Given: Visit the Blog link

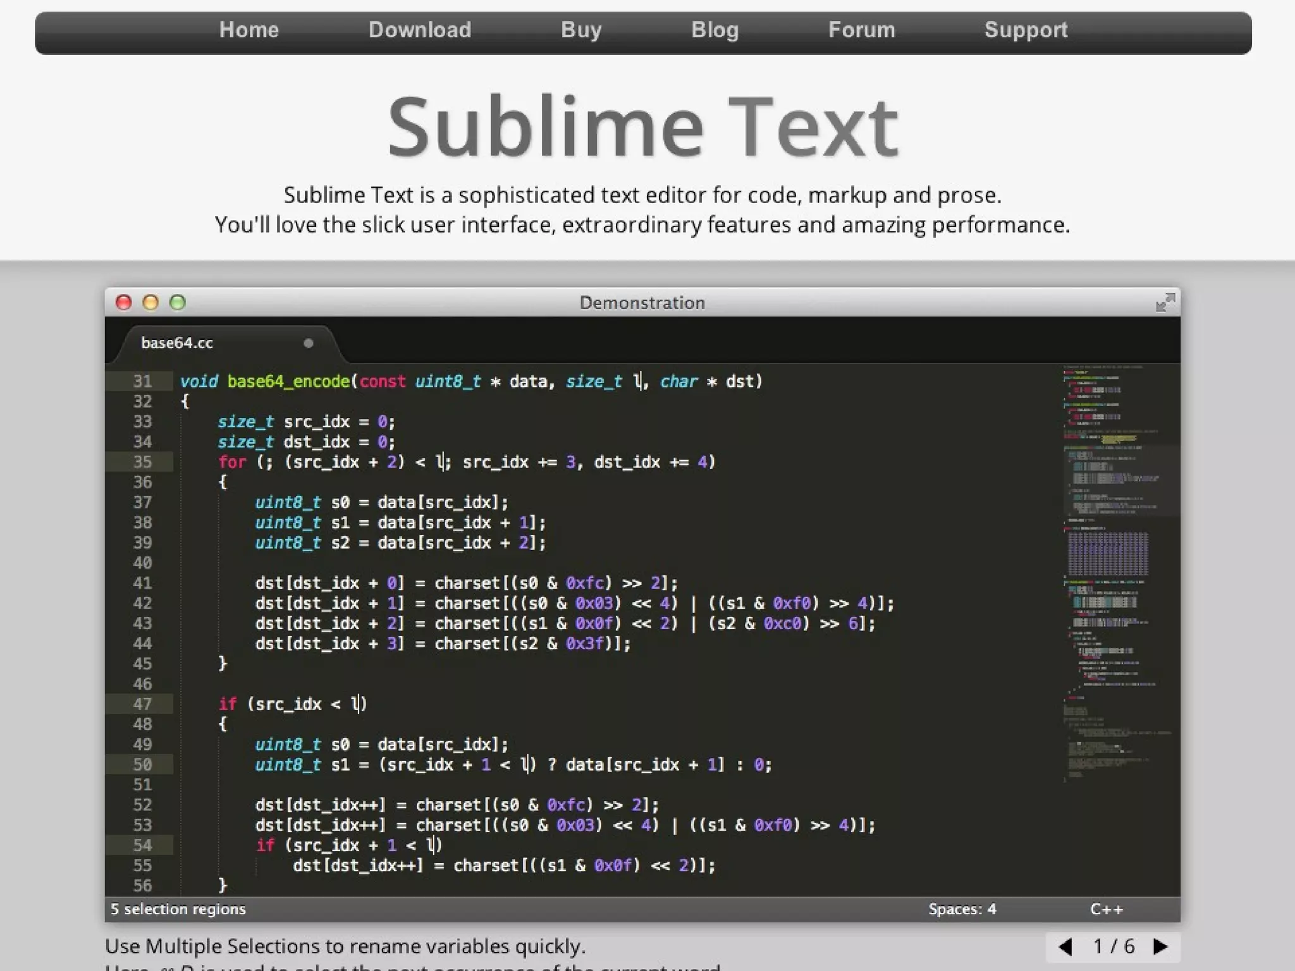Looking at the screenshot, I should 715,30.
